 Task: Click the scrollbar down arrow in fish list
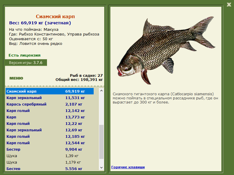[x=102, y=168]
